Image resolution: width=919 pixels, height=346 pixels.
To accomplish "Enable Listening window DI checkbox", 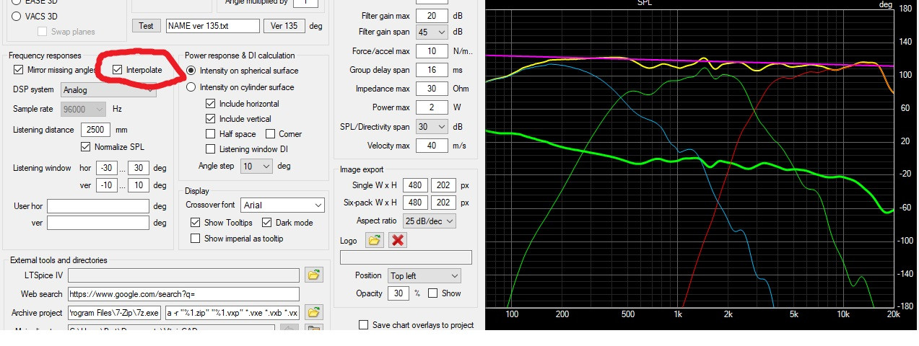I will point(210,149).
